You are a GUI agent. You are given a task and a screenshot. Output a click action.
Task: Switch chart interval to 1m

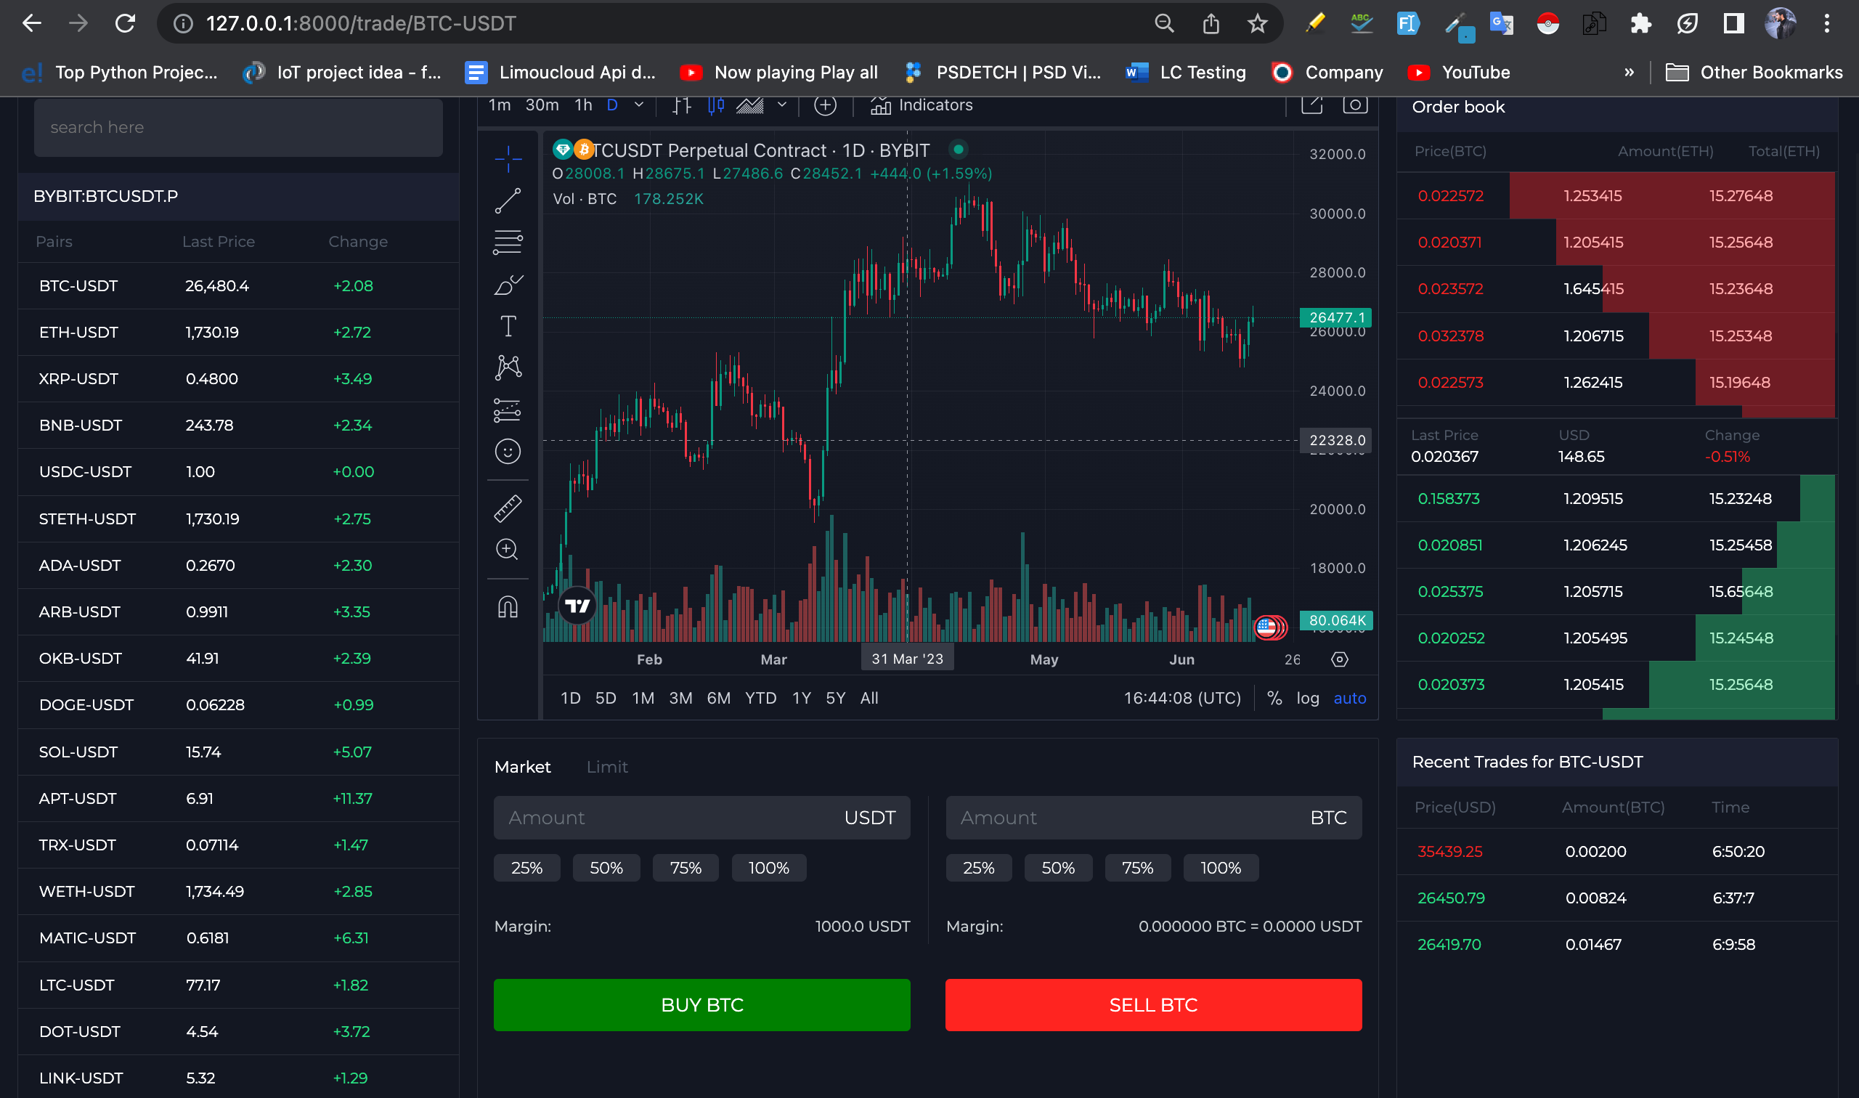click(x=500, y=105)
